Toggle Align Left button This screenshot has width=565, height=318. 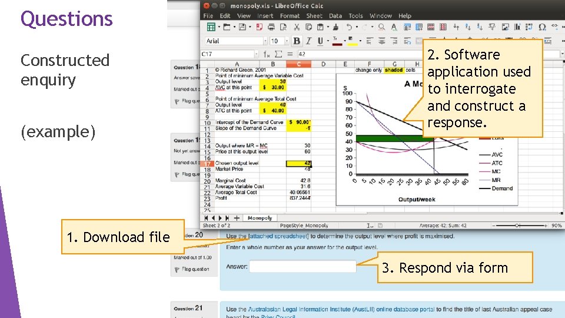(x=370, y=41)
